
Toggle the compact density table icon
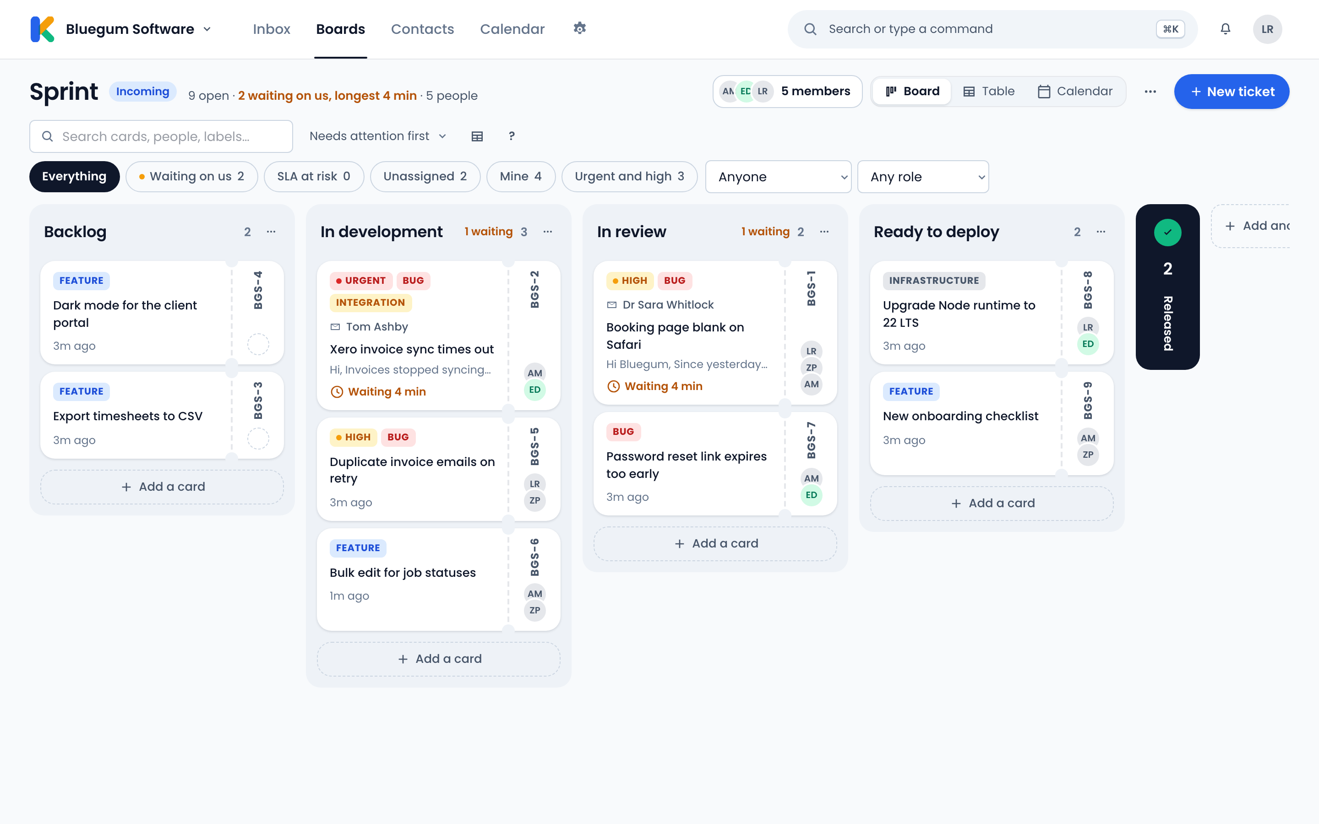(x=477, y=136)
